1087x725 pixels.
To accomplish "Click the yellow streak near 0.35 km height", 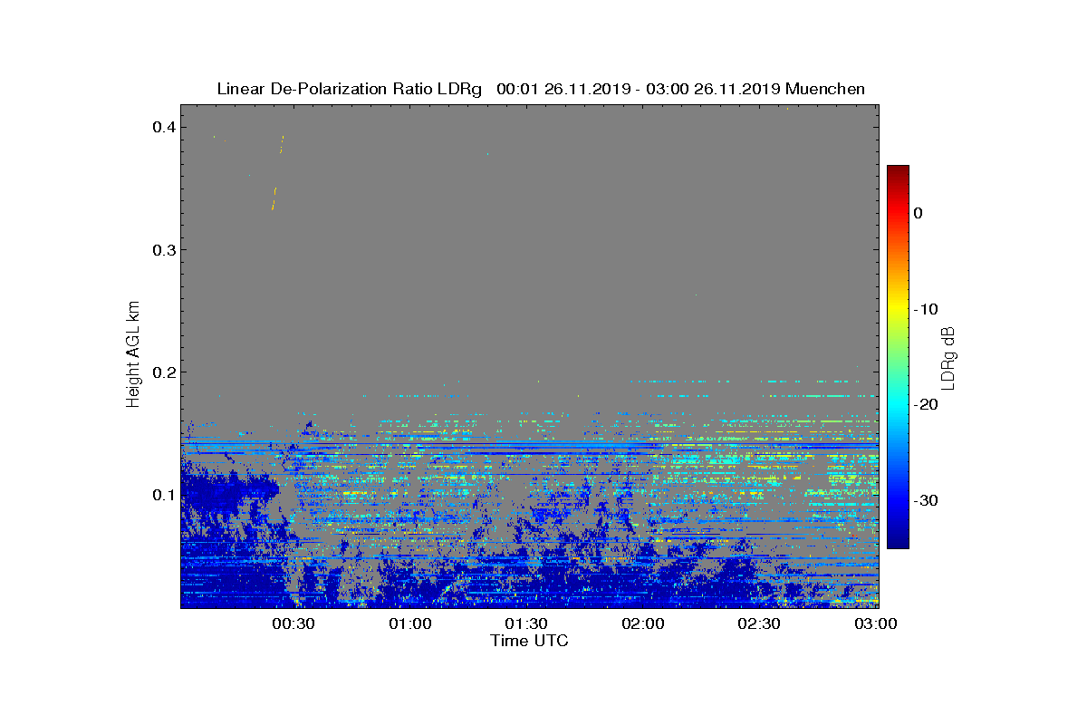I will (x=274, y=198).
